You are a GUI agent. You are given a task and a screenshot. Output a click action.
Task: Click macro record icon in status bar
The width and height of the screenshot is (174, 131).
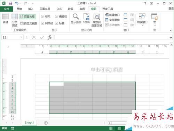(x=13, y=128)
